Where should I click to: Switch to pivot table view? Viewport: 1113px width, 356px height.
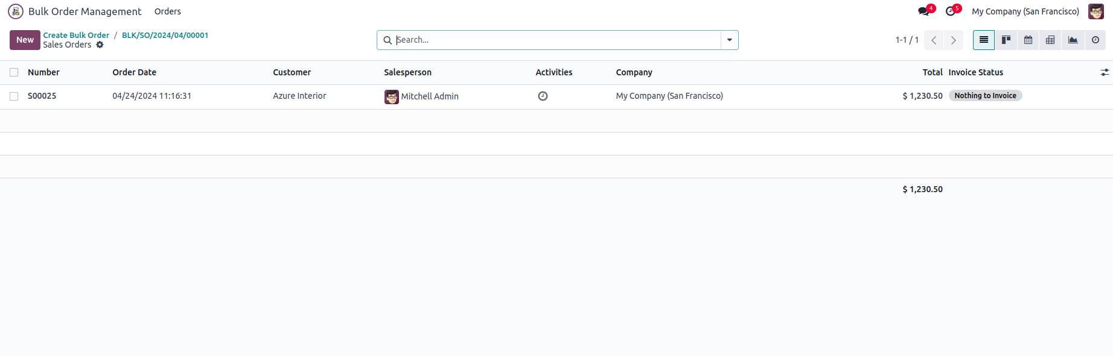tap(1050, 40)
